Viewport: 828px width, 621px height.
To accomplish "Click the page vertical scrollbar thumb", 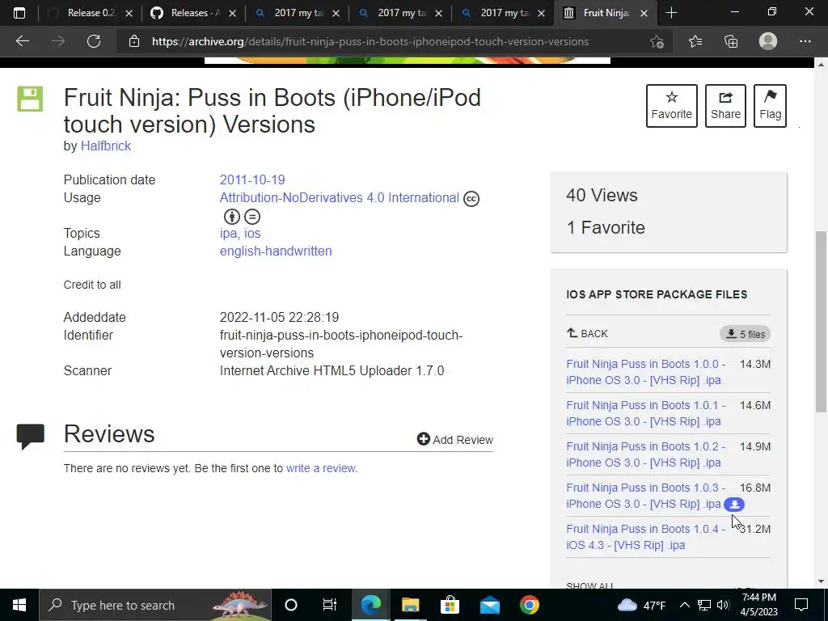I will click(x=821, y=321).
